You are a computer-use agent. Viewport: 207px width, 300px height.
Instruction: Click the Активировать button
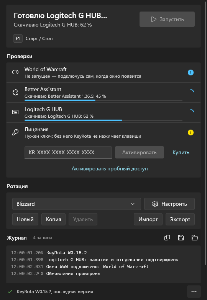139,152
